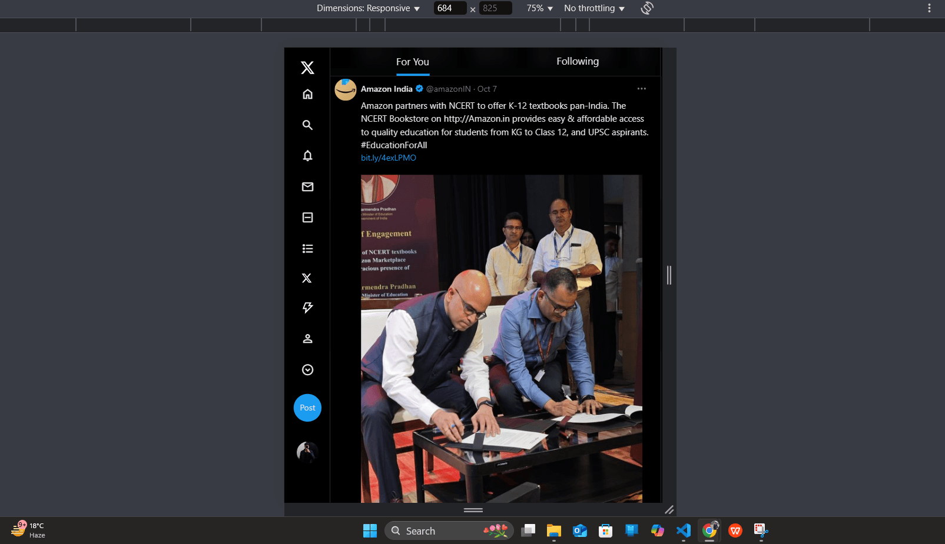Switch to the Following tab

(x=578, y=62)
